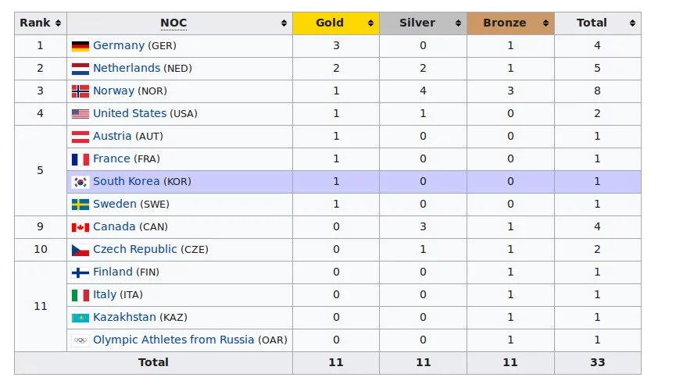Follow the Austria country link
The height and width of the screenshot is (388, 676).
point(112,137)
